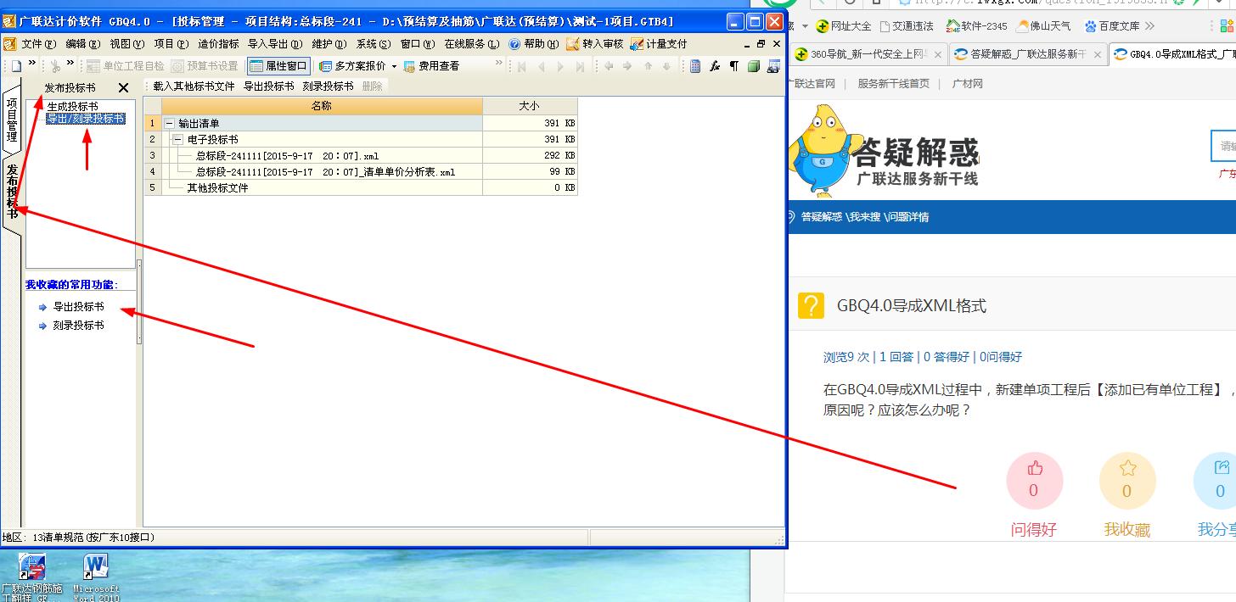Click the move-down arrow icon
Image resolution: width=1236 pixels, height=602 pixels.
(666, 66)
